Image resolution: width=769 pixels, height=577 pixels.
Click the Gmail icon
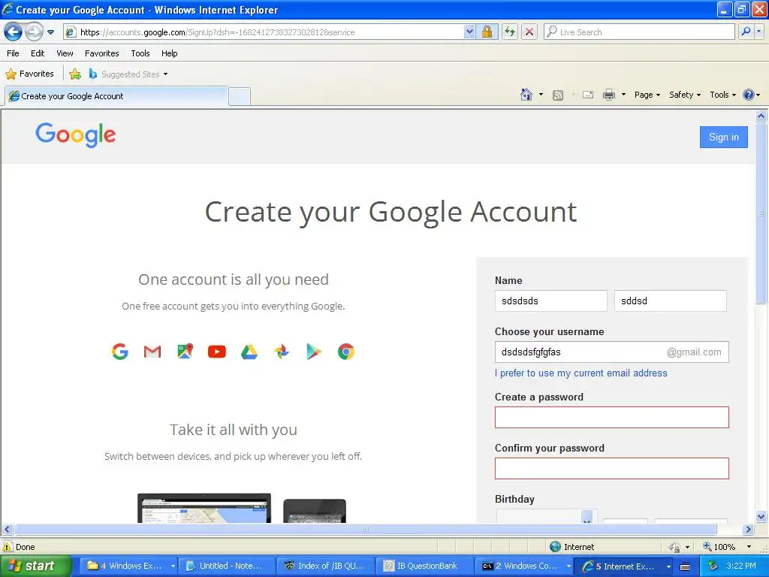point(152,352)
